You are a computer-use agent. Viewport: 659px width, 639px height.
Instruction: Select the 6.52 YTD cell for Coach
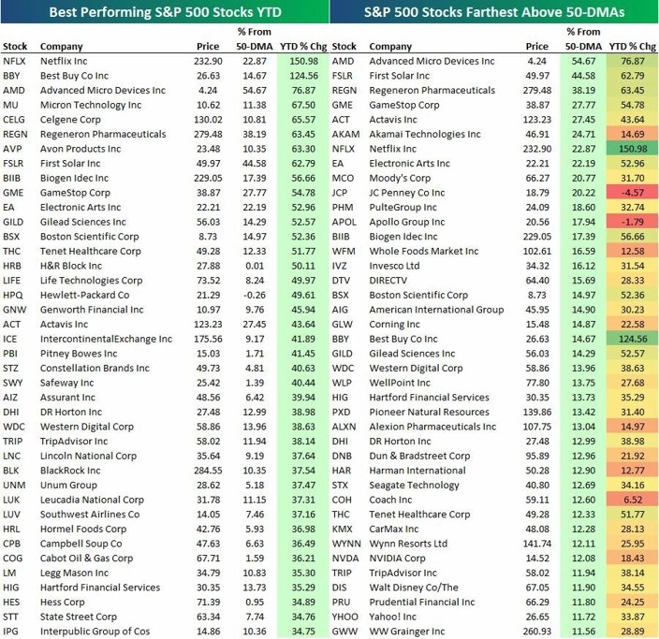tap(633, 500)
